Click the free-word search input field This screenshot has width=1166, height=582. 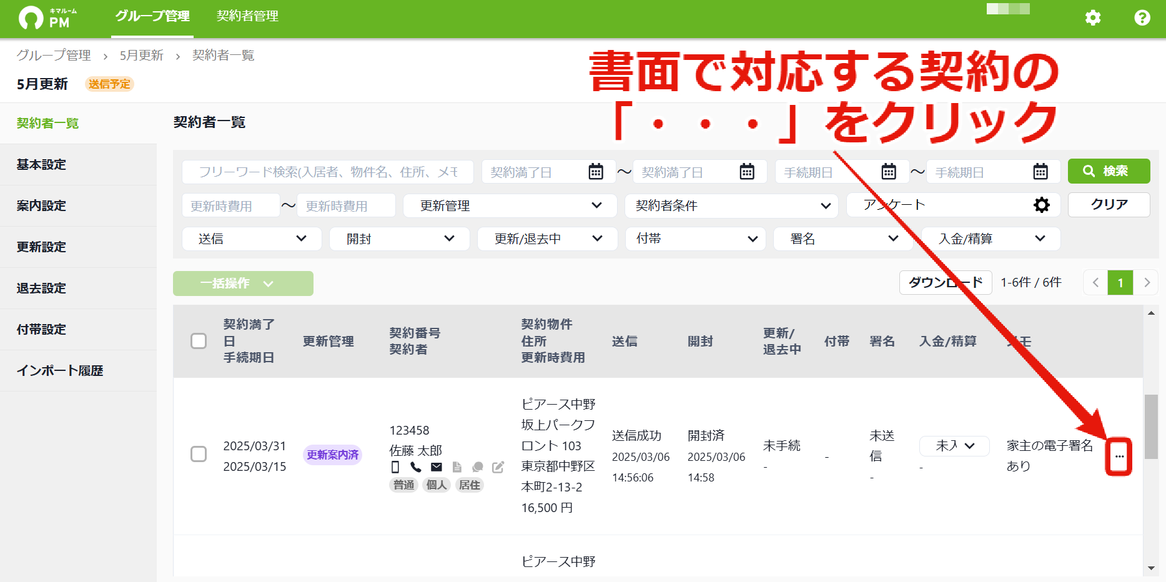click(328, 172)
